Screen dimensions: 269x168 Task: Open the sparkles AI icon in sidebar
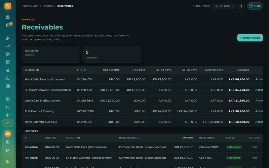coord(8,38)
